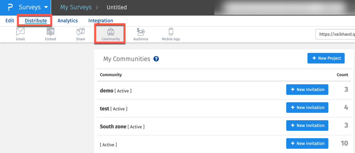The image size is (355, 153).
Task: Click New Invitation for test community
Action: pos(307,108)
